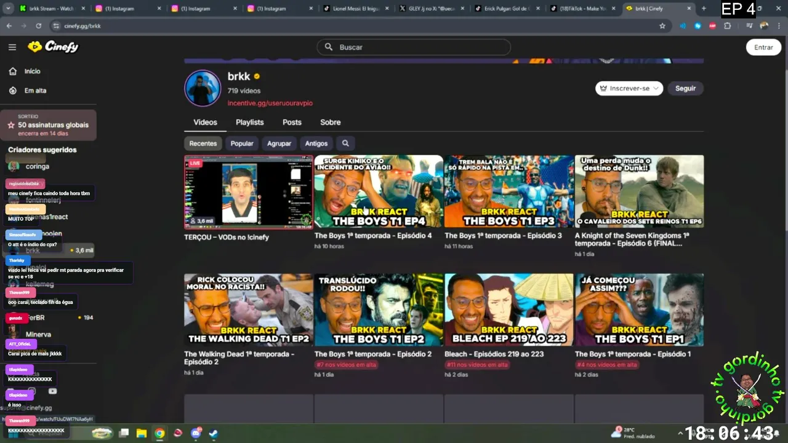This screenshot has height=443, width=788.
Task: Open Início in the sidebar
Action: (25, 71)
